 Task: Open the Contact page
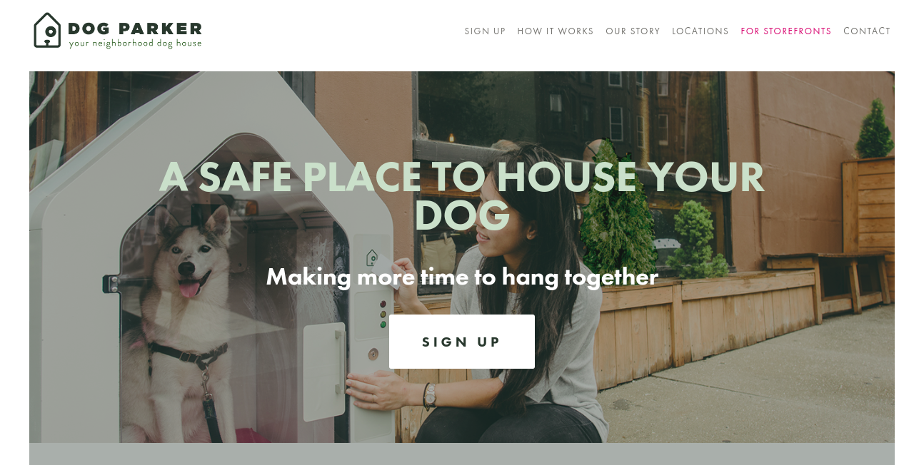tap(867, 31)
